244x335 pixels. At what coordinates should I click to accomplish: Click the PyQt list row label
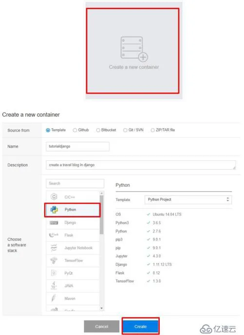(69, 273)
